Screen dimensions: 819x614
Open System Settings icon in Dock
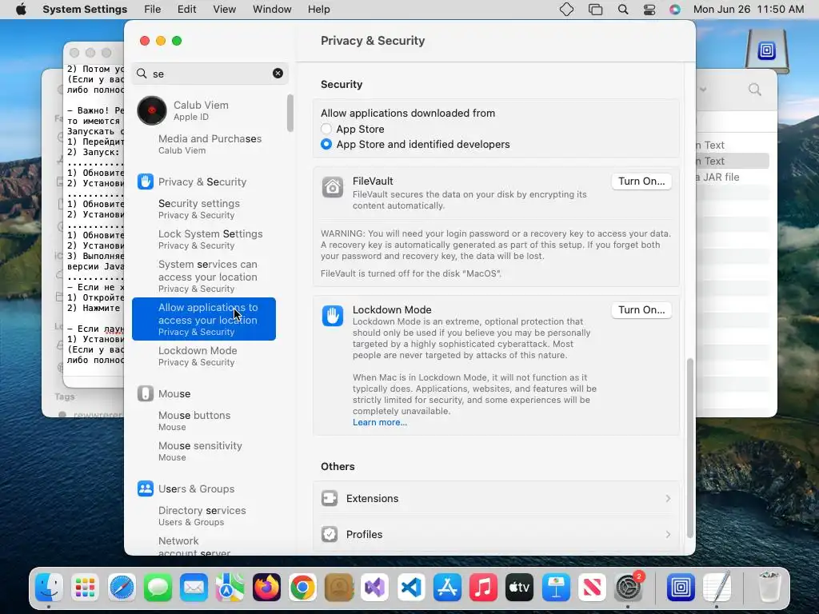(x=628, y=588)
